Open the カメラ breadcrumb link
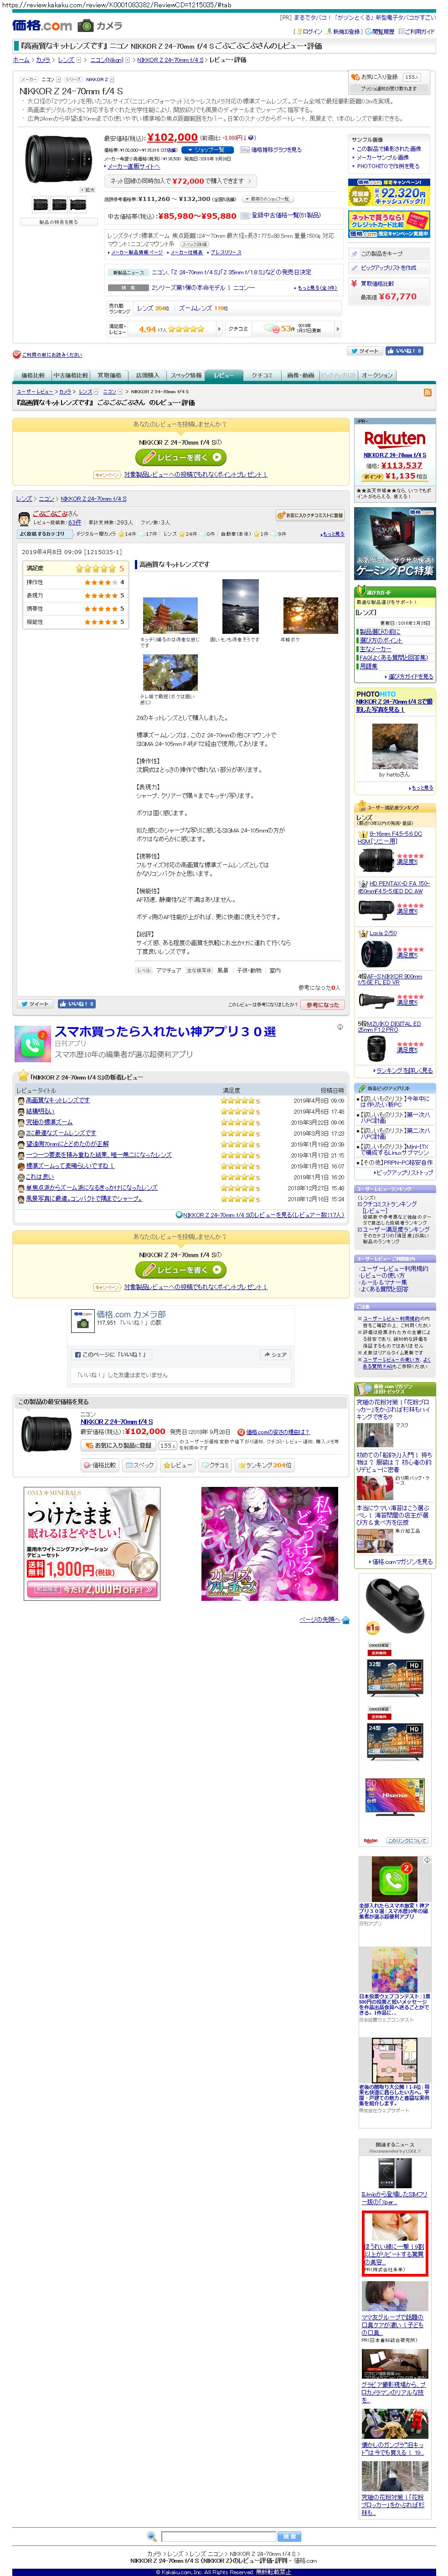 pos(43,60)
